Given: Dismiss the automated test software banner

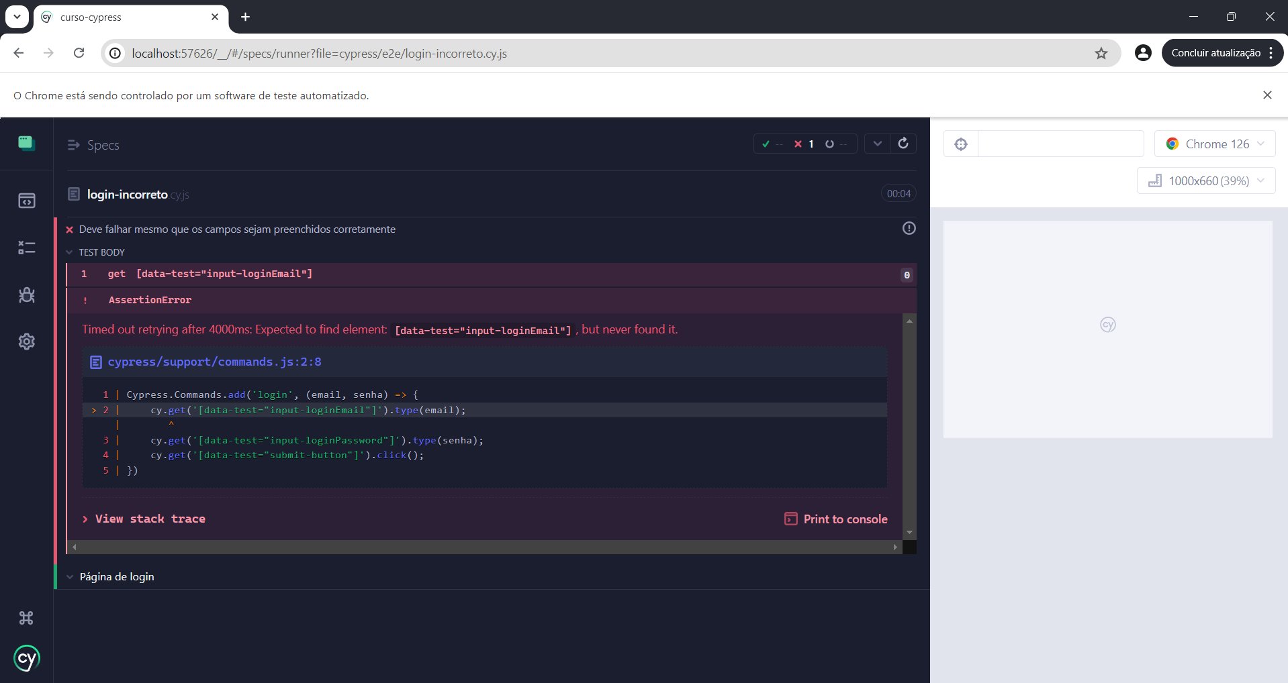Looking at the screenshot, I should pos(1267,95).
